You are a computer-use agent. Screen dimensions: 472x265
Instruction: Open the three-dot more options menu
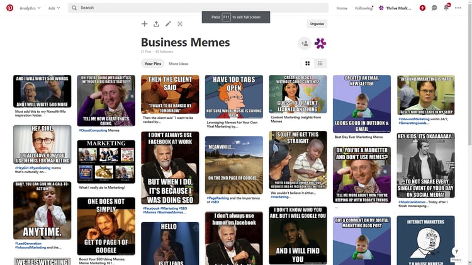pos(458,8)
